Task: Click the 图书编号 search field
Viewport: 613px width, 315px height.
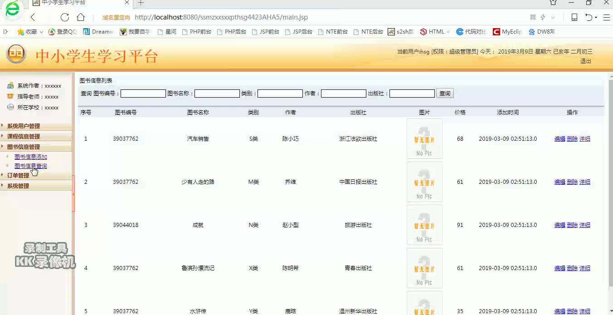Action: 143,94
